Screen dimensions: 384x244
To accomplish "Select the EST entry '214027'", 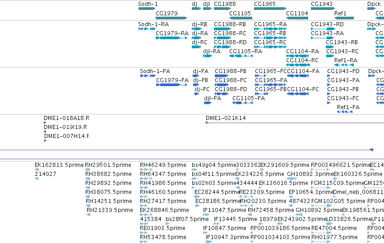I will pos(45,174).
